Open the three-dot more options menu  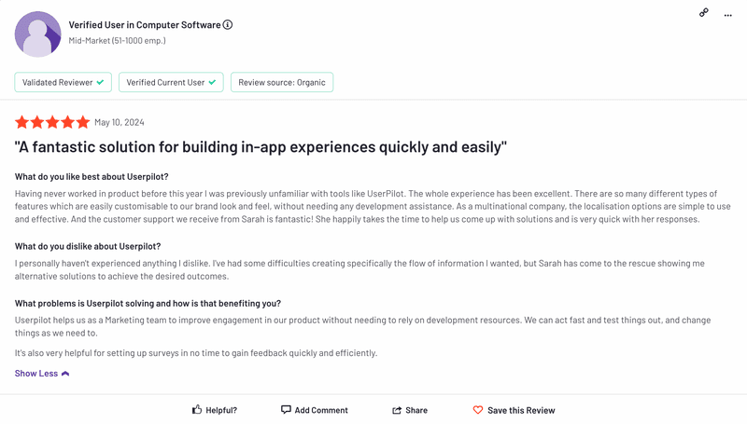click(728, 15)
